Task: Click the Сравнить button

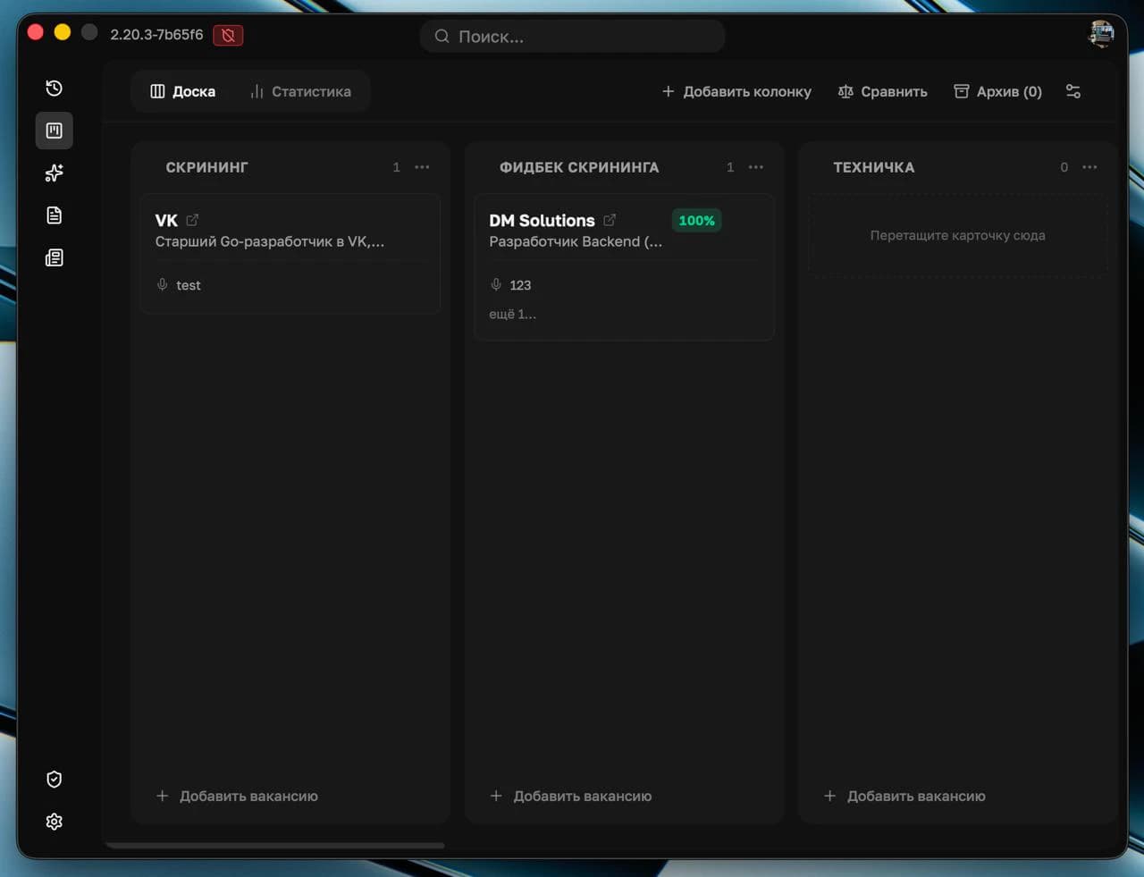Action: [x=882, y=91]
